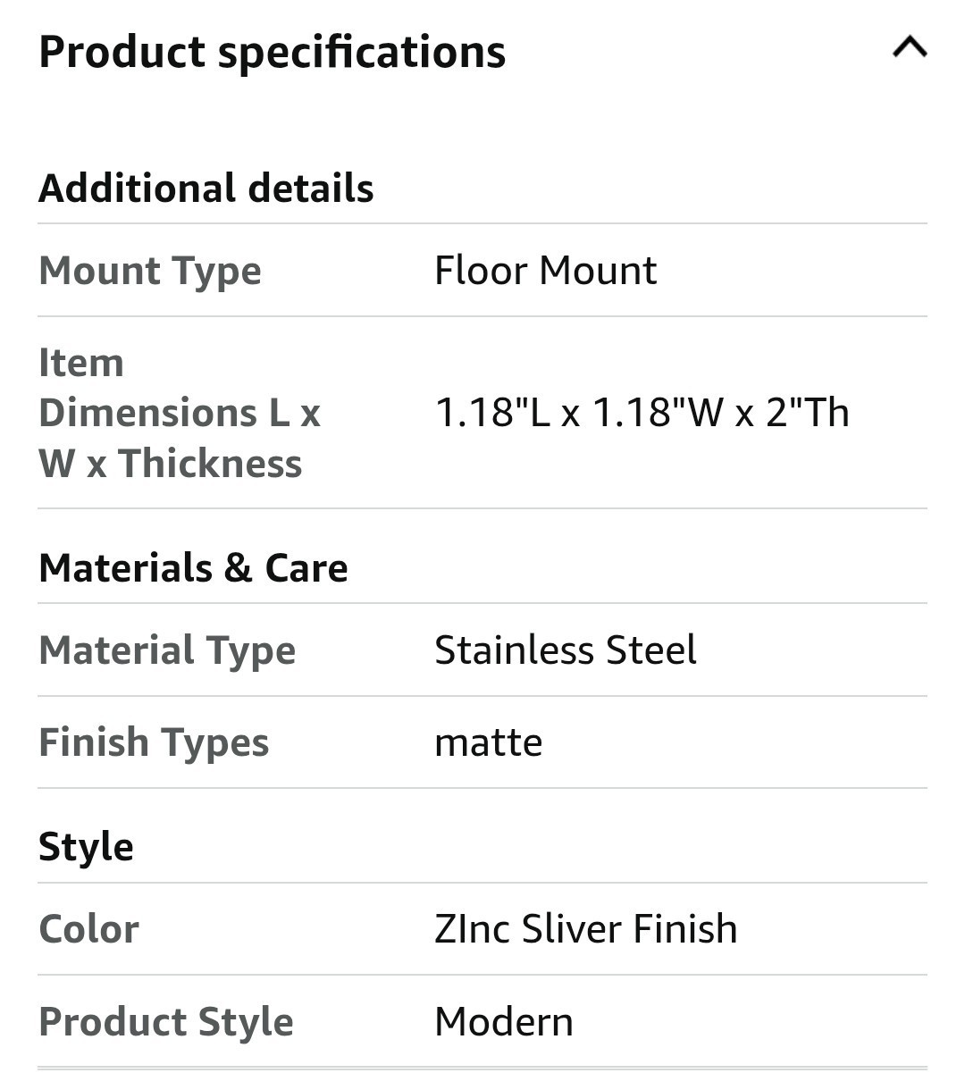Select the matte finish value
This screenshot has width=965, height=1073.
click(x=488, y=742)
